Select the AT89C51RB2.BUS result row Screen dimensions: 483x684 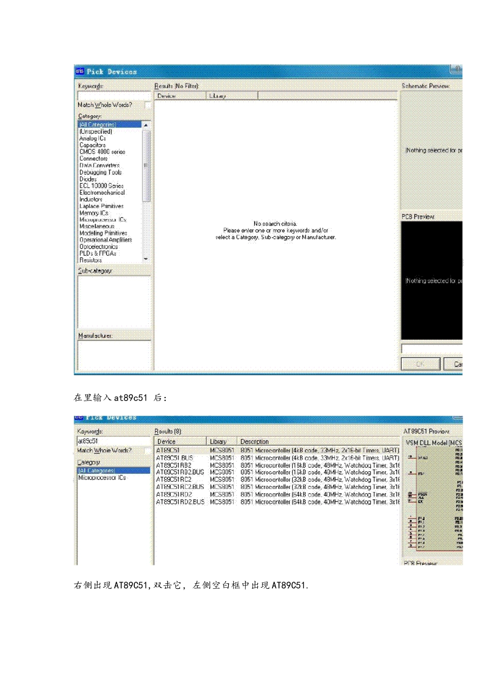(277, 472)
